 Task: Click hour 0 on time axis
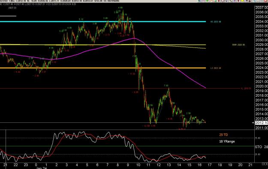point(36,165)
